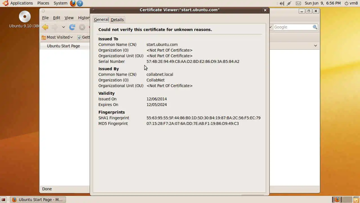Image resolution: width=360 pixels, height=203 pixels.
Task: Click the Could not verify certificate message
Action: (155, 30)
